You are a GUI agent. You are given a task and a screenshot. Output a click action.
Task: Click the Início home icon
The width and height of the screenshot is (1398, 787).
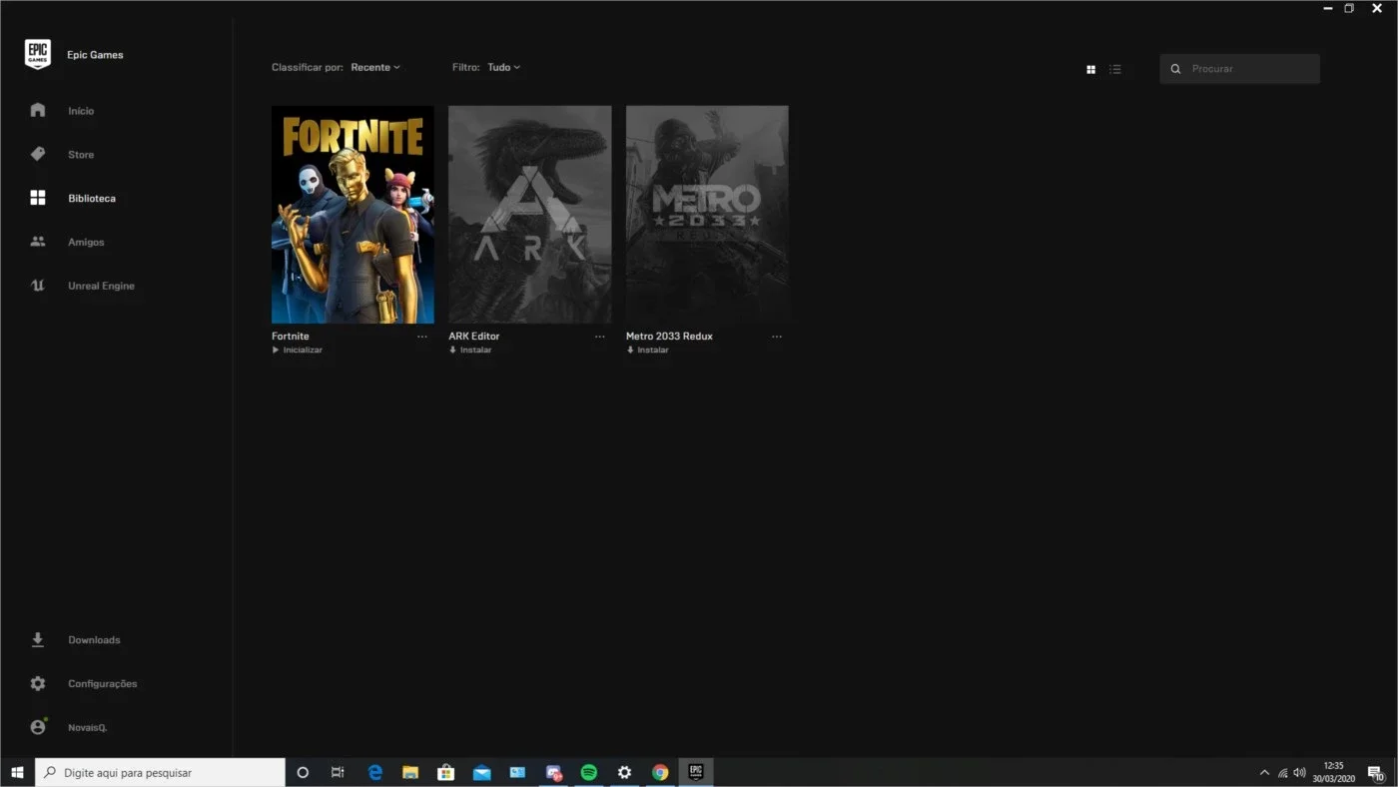point(38,110)
